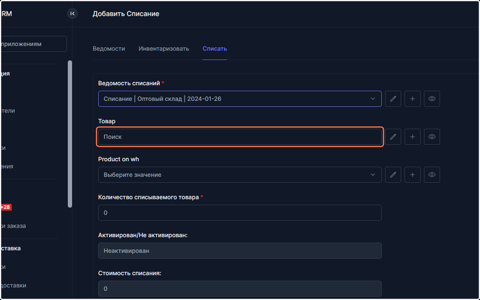The width and height of the screenshot is (480, 300).
Task: Add a new Ведомость списаний plus icon
Action: (x=412, y=99)
